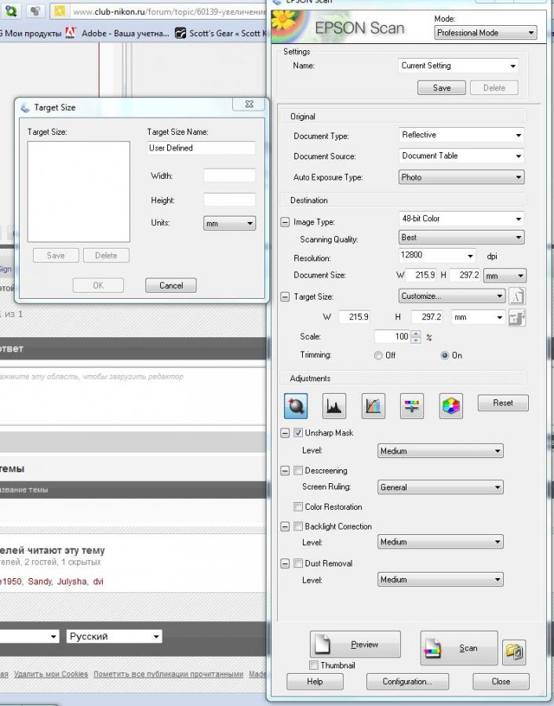Open the Target Size W/H units dropdown
Image resolution: width=554 pixels, height=706 pixels.
pyautogui.click(x=477, y=318)
